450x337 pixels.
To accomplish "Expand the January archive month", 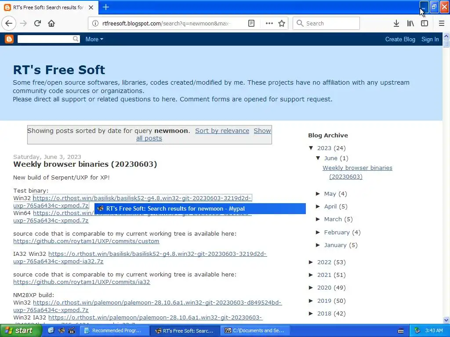I will 318,245.
